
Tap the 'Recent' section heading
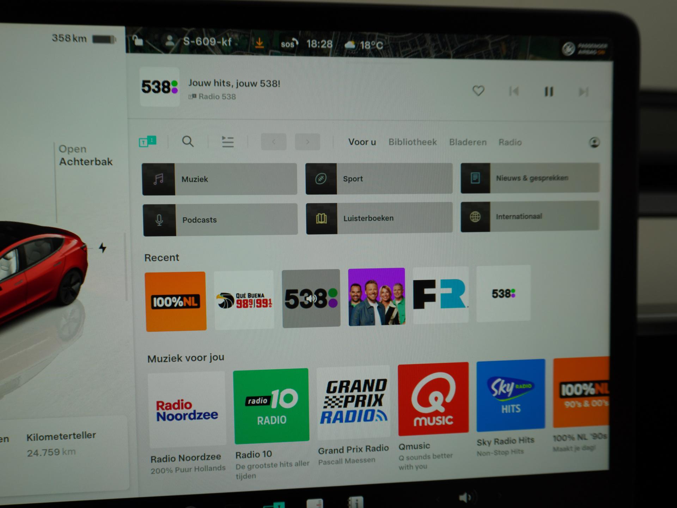click(x=161, y=258)
